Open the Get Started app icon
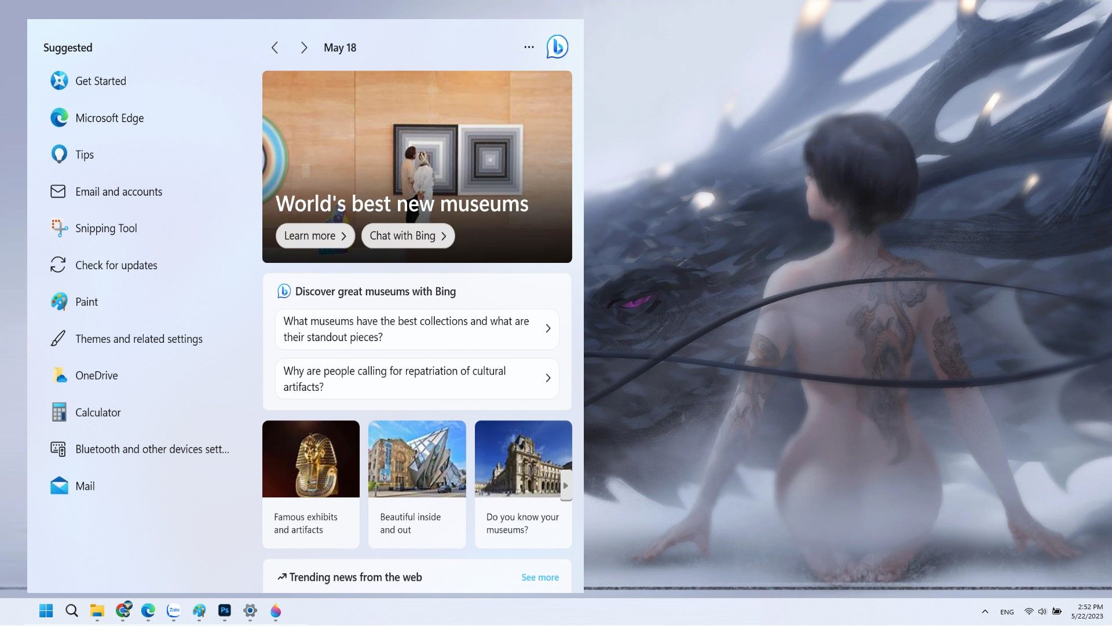Image resolution: width=1112 pixels, height=626 pixels. pyautogui.click(x=59, y=81)
